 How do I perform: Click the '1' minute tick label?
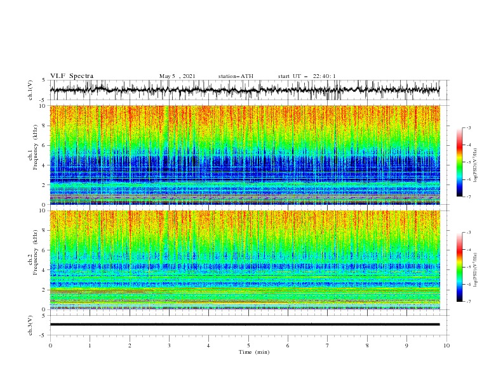click(90, 346)
